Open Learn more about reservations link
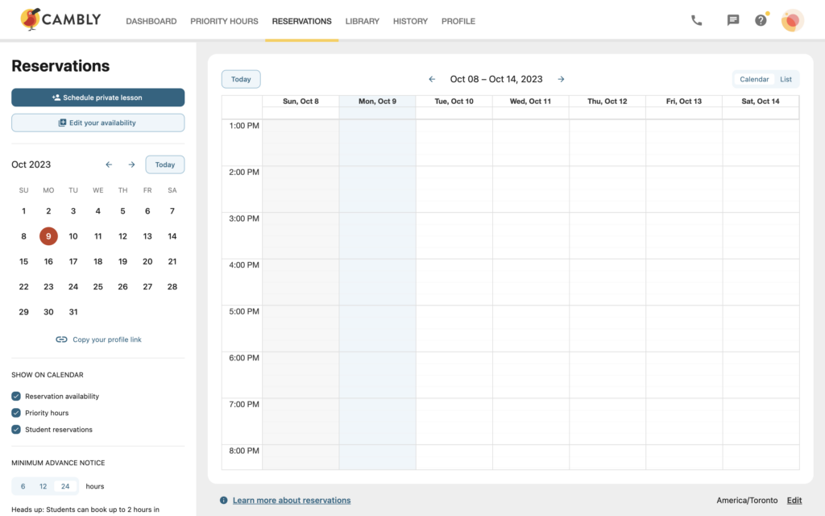This screenshot has width=825, height=516. tap(292, 500)
